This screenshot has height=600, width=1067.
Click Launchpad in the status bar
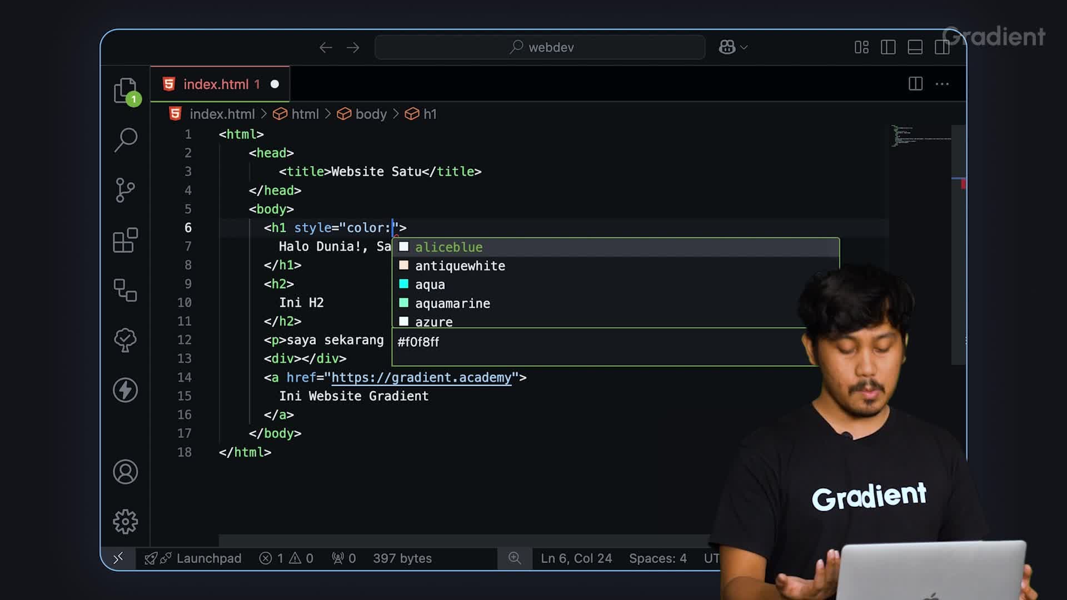point(208,558)
